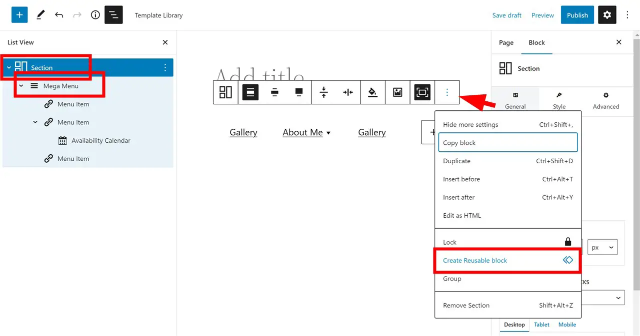This screenshot has height=336, width=640.
Task: Choose Insert before from menu
Action: tap(508, 179)
